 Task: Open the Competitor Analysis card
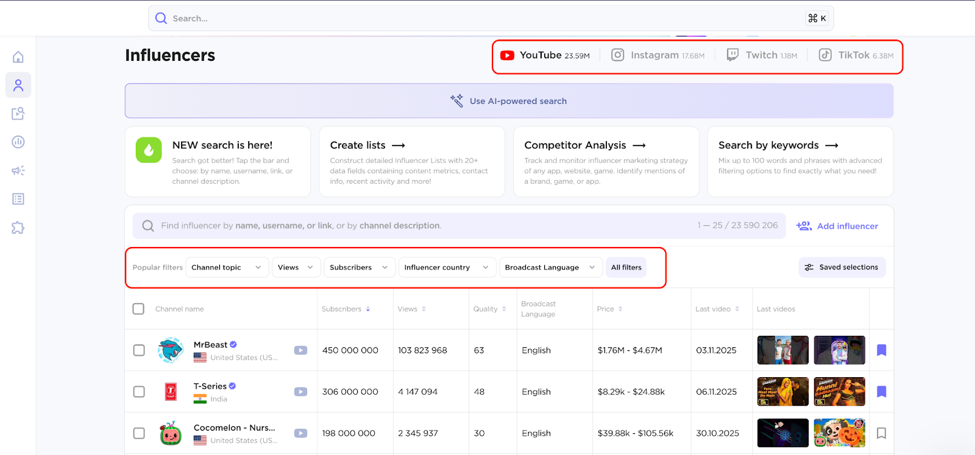[606, 162]
